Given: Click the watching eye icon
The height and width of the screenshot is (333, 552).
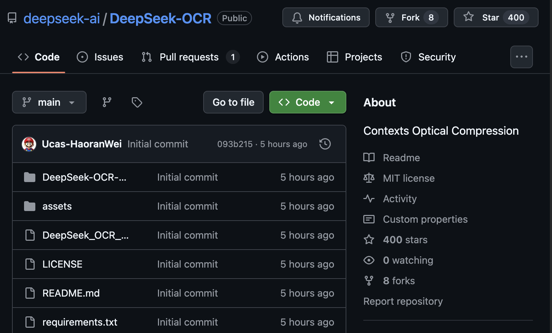Looking at the screenshot, I should point(369,260).
